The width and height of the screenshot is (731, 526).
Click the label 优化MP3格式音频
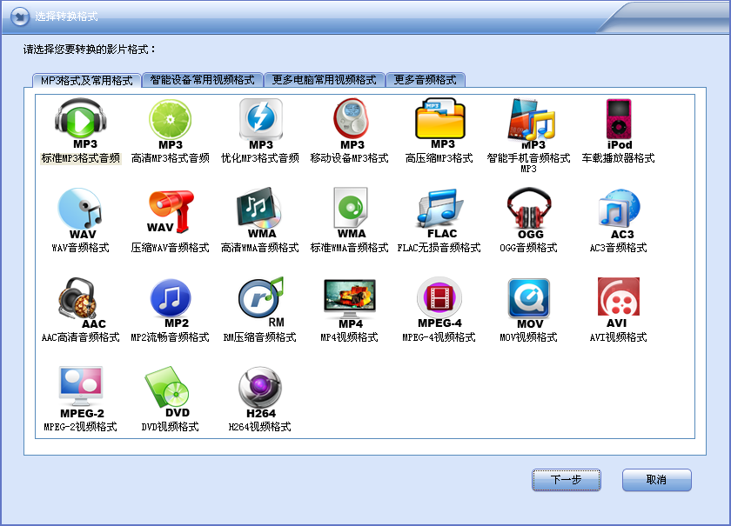click(259, 158)
